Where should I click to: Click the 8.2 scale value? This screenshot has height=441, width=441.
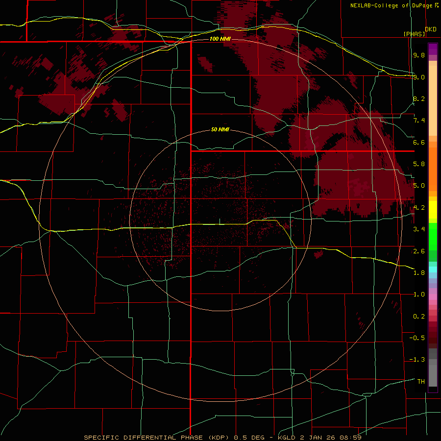[x=419, y=98]
